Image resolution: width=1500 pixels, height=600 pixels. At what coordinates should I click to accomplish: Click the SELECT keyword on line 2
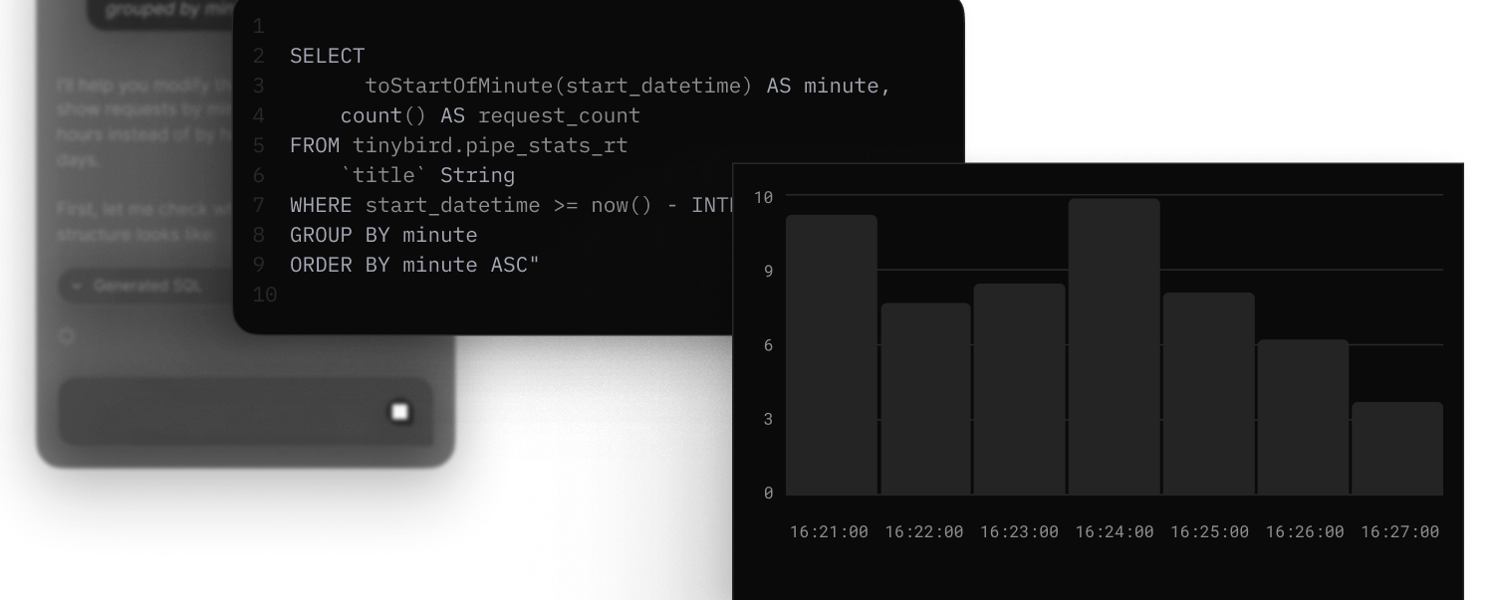tap(327, 57)
